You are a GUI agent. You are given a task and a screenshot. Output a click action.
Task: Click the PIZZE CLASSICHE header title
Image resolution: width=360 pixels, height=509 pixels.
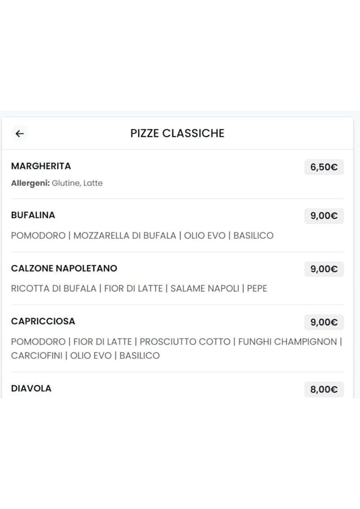click(177, 133)
